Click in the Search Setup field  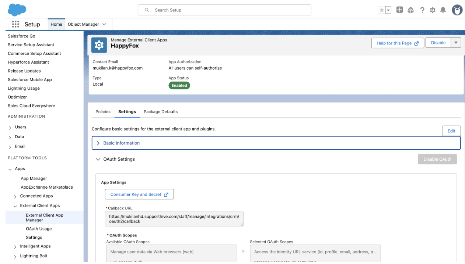point(225,10)
